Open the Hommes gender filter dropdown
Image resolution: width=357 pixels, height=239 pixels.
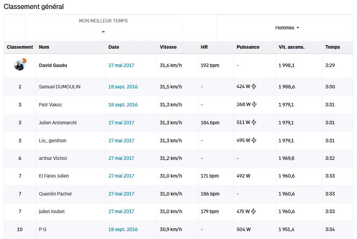point(287,28)
